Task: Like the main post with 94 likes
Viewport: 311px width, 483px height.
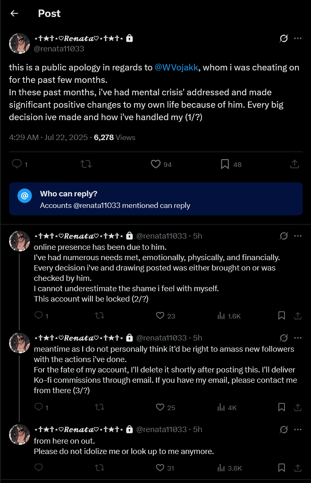Action: [x=161, y=164]
